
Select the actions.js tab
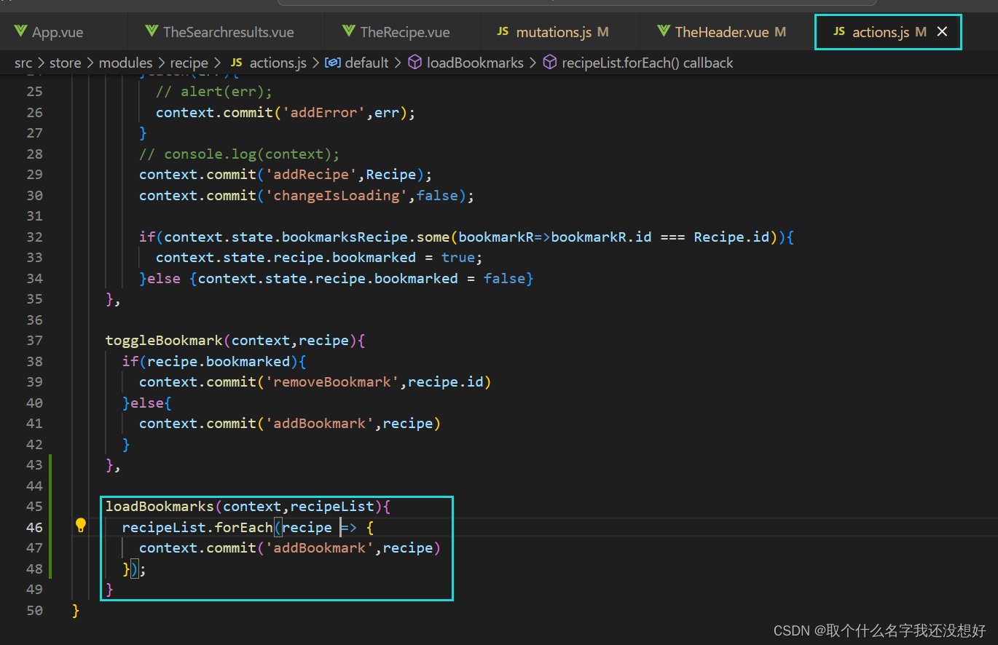[879, 32]
